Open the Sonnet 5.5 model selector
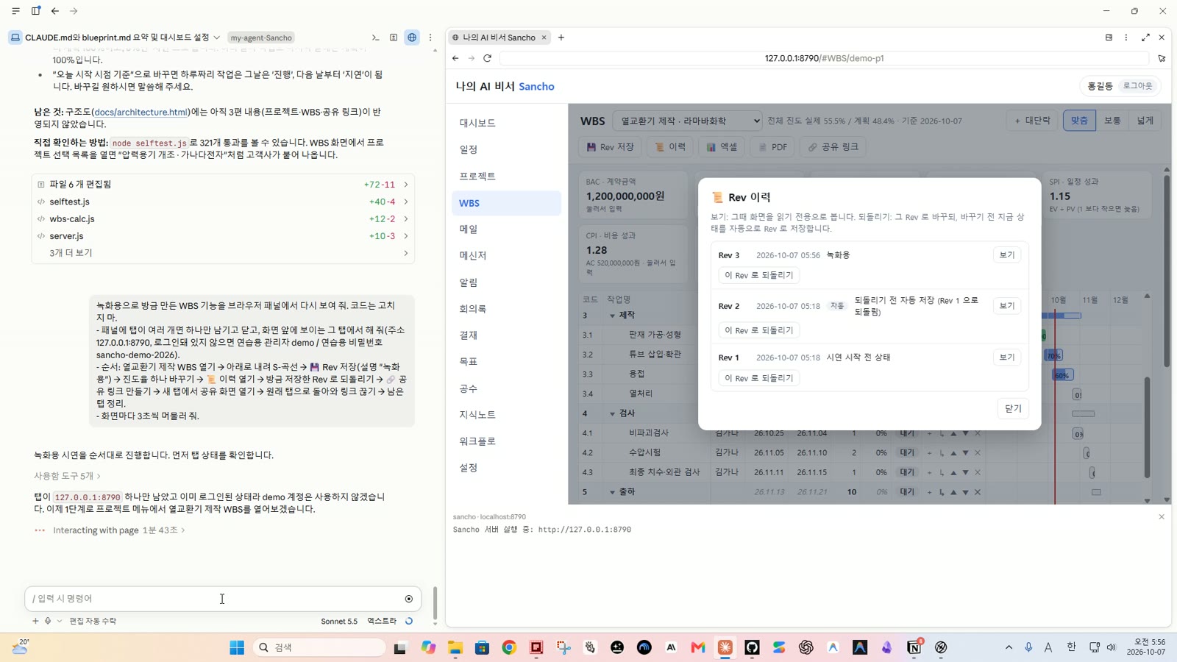Screen dimensions: 1177x662 pos(339,622)
